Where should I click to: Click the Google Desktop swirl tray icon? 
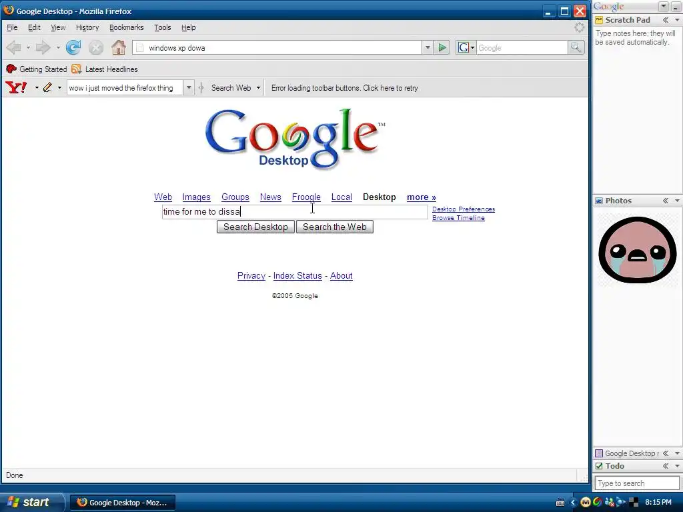tap(597, 503)
